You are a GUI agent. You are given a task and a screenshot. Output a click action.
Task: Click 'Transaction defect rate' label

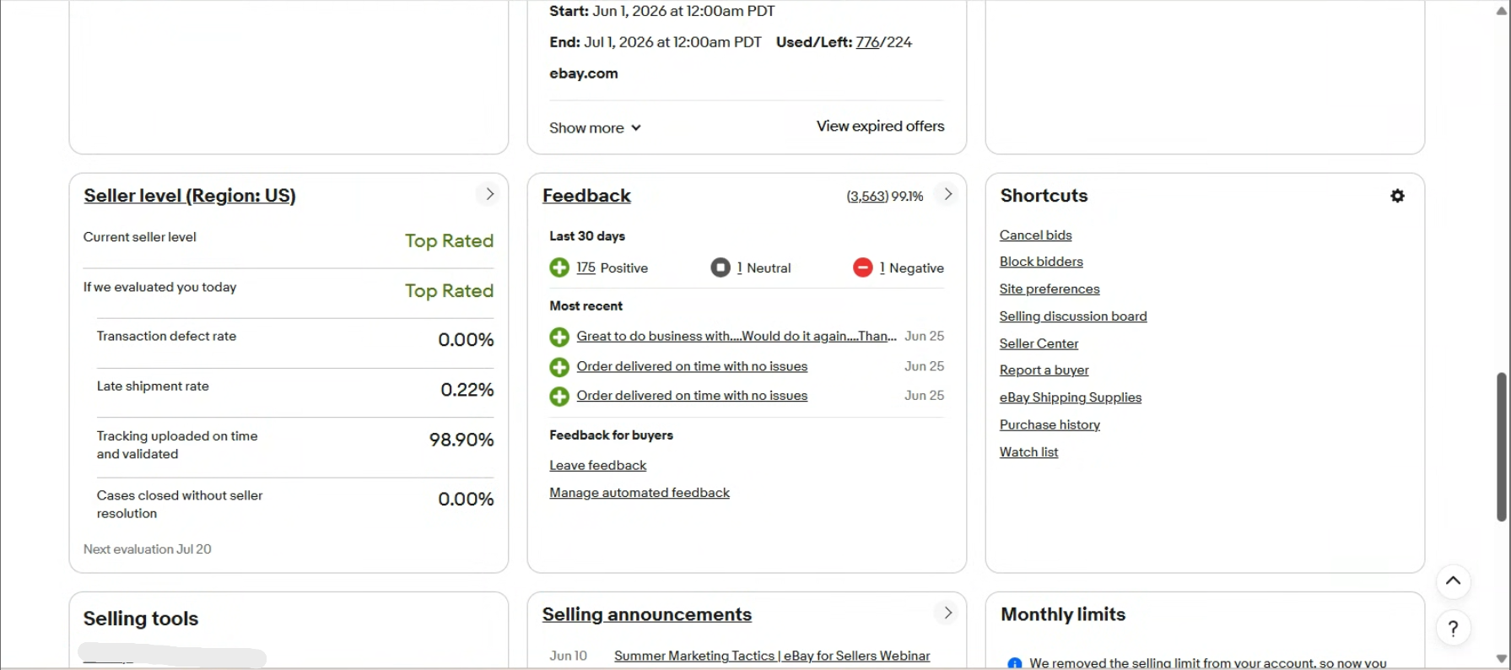166,336
